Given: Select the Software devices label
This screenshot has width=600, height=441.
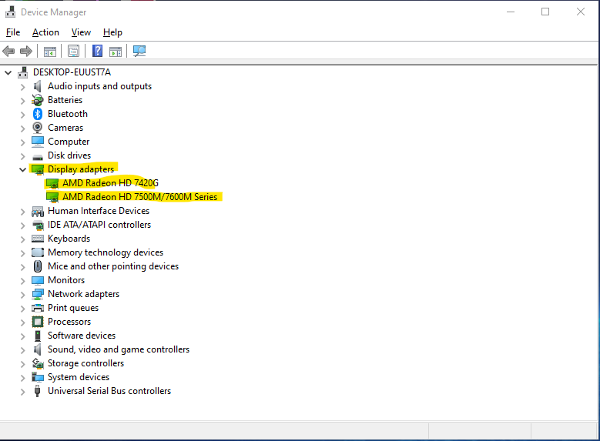Looking at the screenshot, I should tap(82, 336).
